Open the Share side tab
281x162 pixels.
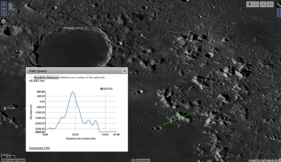point(279,13)
